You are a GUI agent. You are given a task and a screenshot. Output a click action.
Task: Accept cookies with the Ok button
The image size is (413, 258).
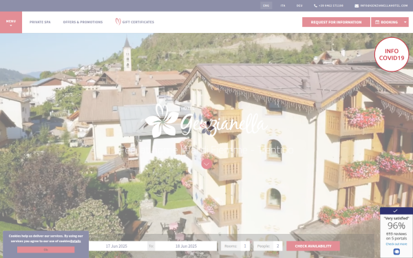coord(46,250)
